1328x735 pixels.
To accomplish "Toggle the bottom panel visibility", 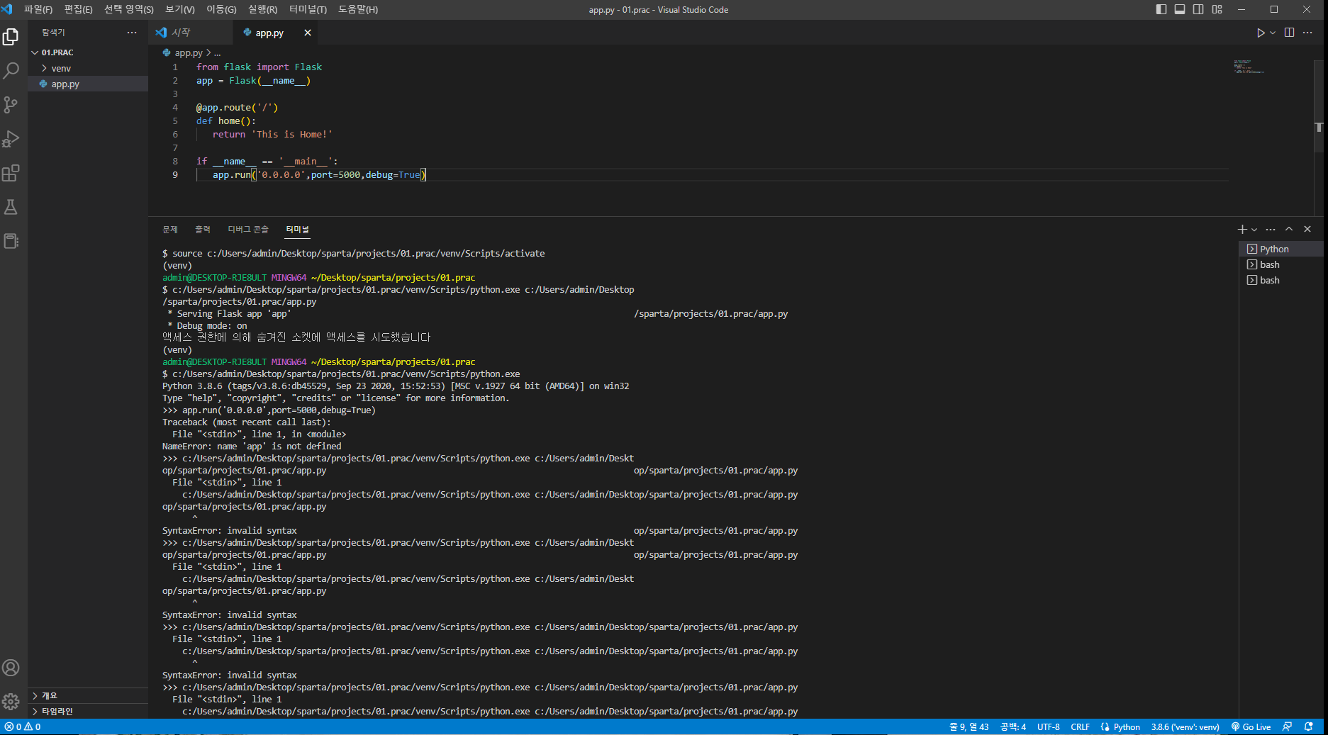I will [1180, 9].
